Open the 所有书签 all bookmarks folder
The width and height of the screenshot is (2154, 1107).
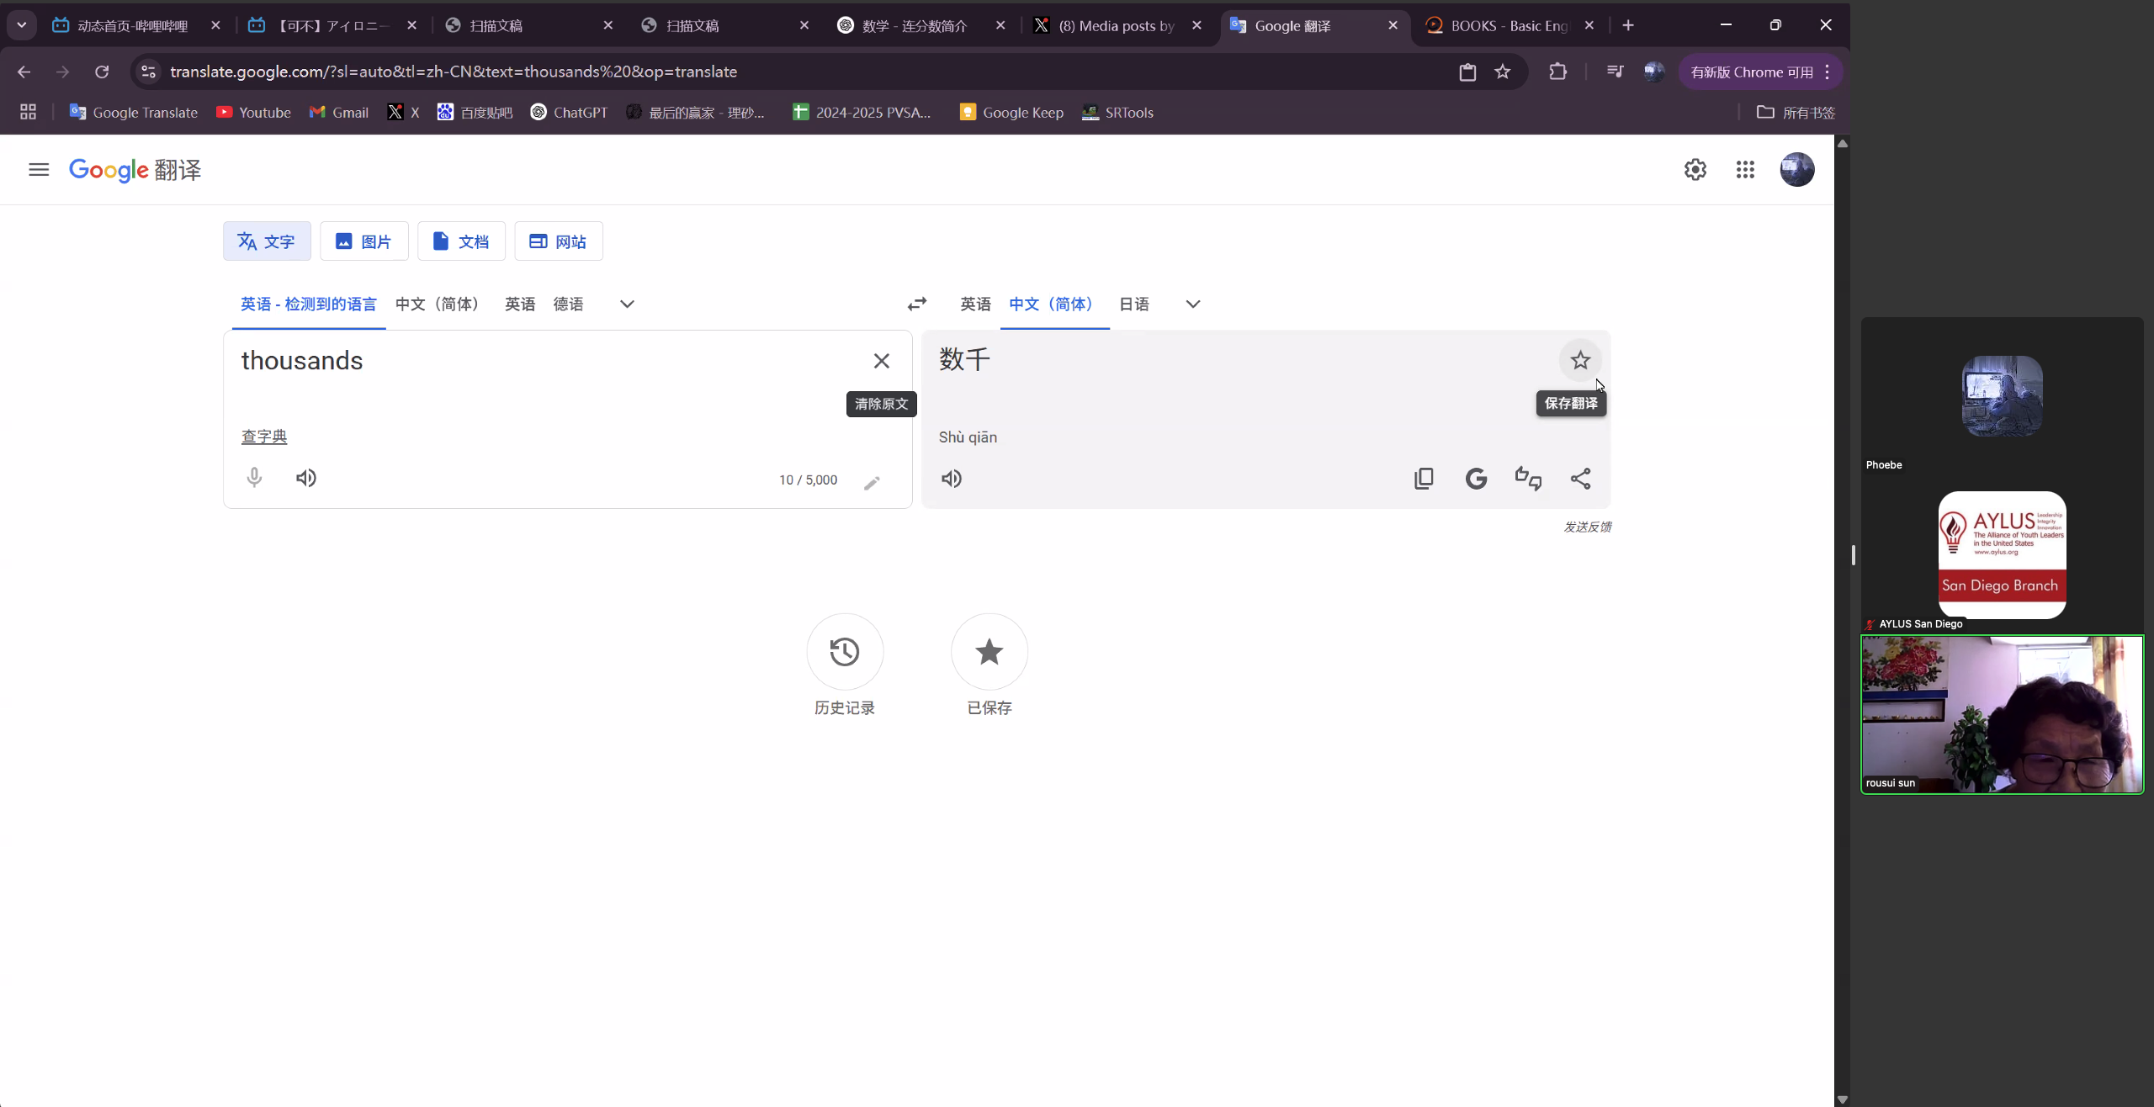click(1796, 113)
